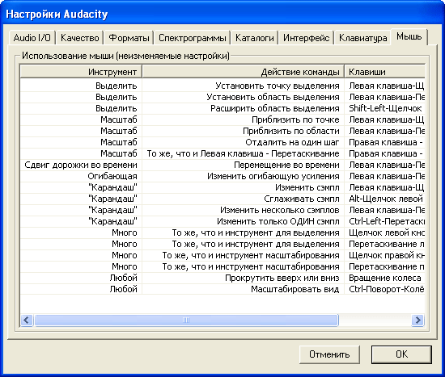
Task: Select row 'Приблизить по точке'
Action: (x=222, y=119)
